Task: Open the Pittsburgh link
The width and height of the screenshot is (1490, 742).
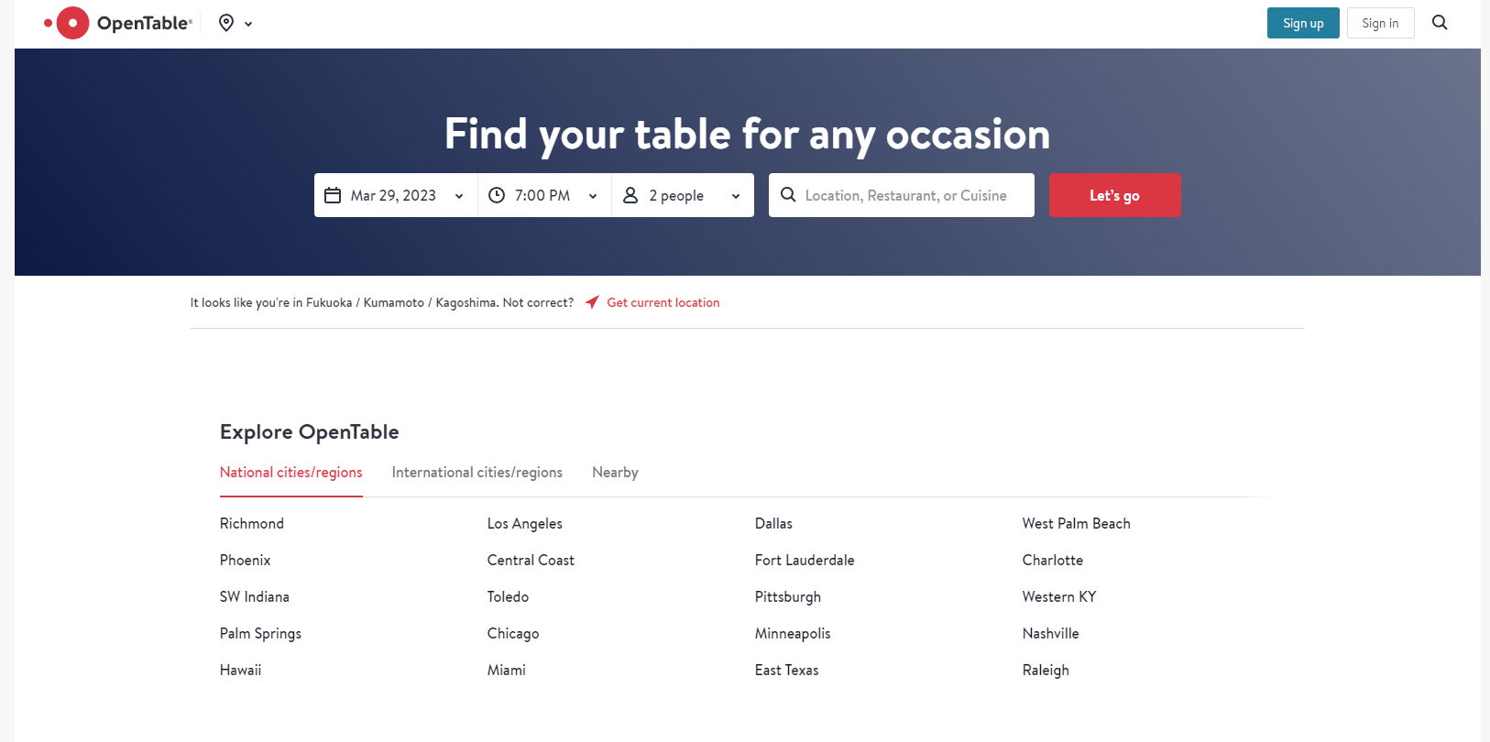Action: coord(788,596)
